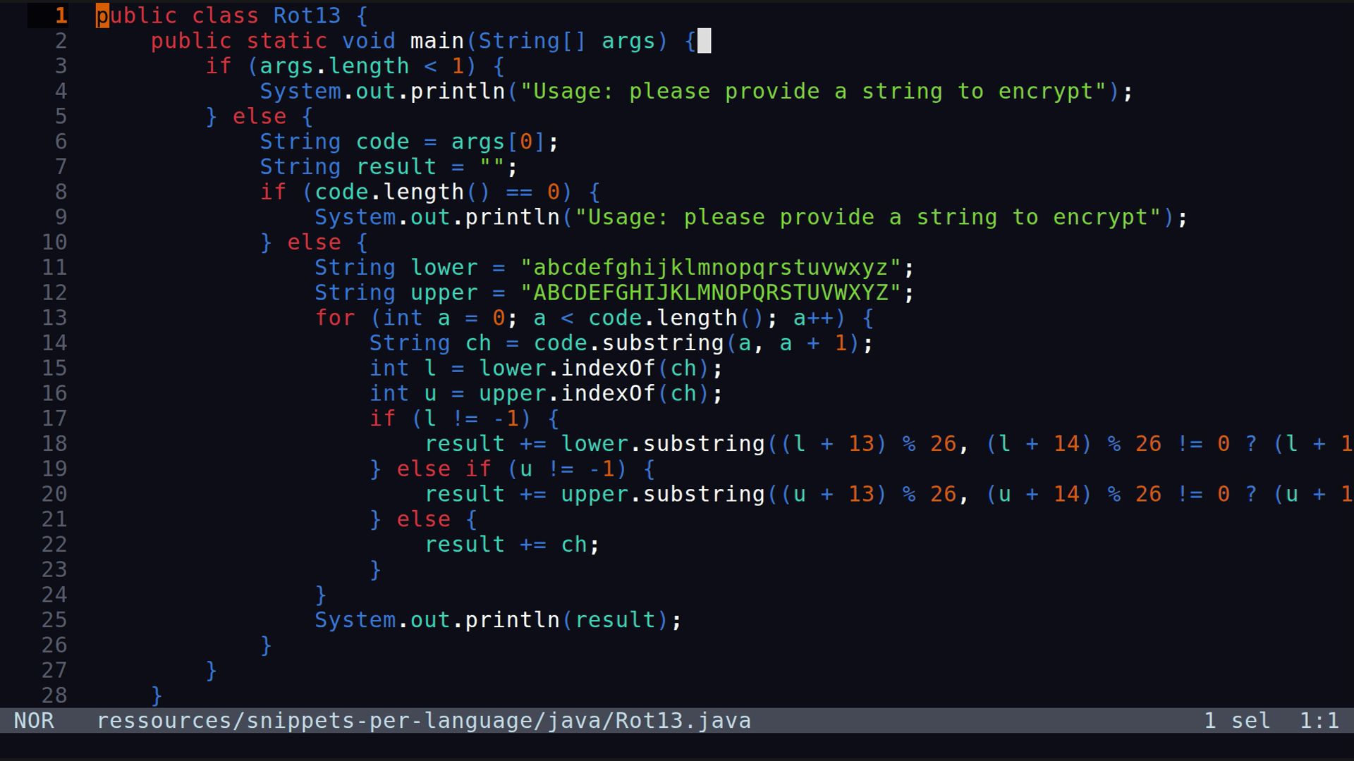Click 'void' keyword on line 2

[x=369, y=41]
